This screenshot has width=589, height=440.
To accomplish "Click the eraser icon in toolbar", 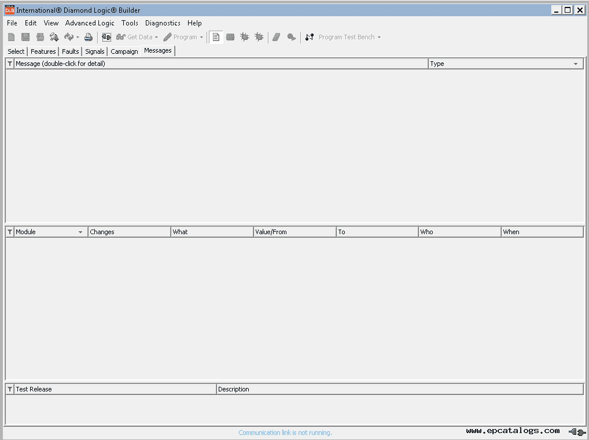I will (277, 37).
